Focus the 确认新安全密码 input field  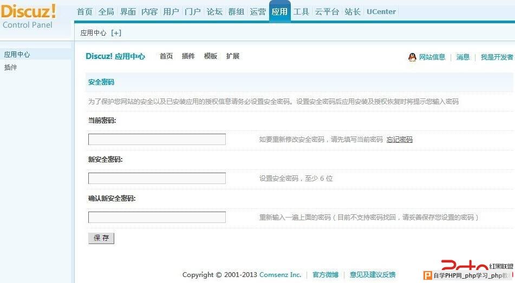click(157, 217)
